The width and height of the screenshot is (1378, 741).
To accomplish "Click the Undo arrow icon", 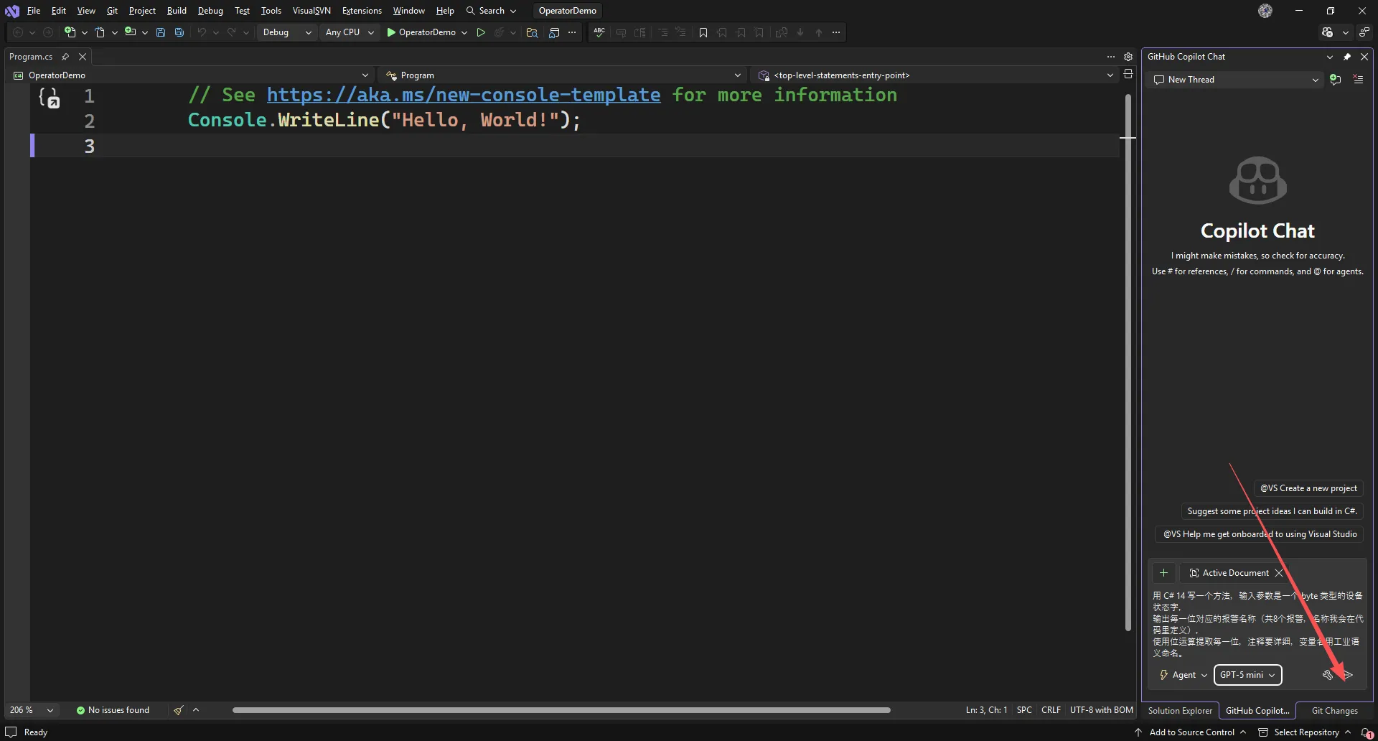I will pyautogui.click(x=202, y=32).
